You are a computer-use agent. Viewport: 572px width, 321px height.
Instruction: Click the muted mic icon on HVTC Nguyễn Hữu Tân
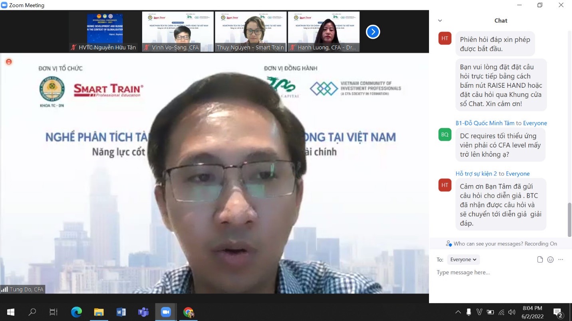73,47
